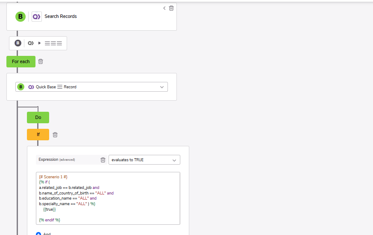Click the Search Records title
The image size is (373, 235).
coord(61,16)
